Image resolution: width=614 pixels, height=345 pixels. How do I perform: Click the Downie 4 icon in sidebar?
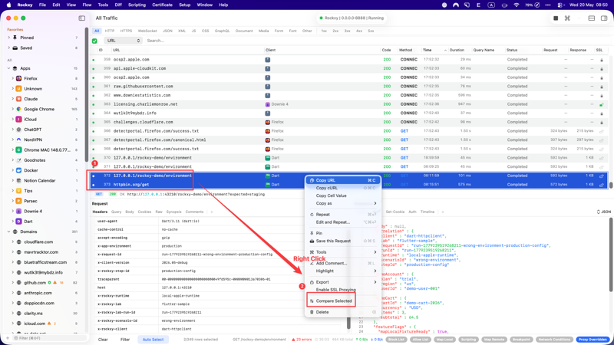tap(18, 212)
